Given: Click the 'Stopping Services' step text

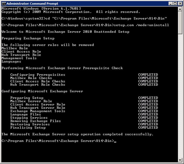Looking at the screenshot, I should coord(29,118).
